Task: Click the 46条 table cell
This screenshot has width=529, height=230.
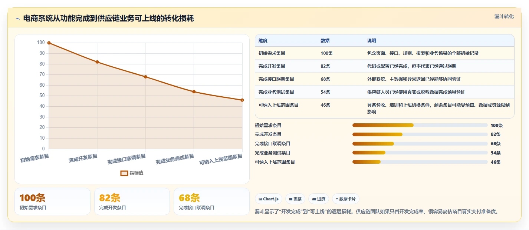Action: (x=326, y=105)
